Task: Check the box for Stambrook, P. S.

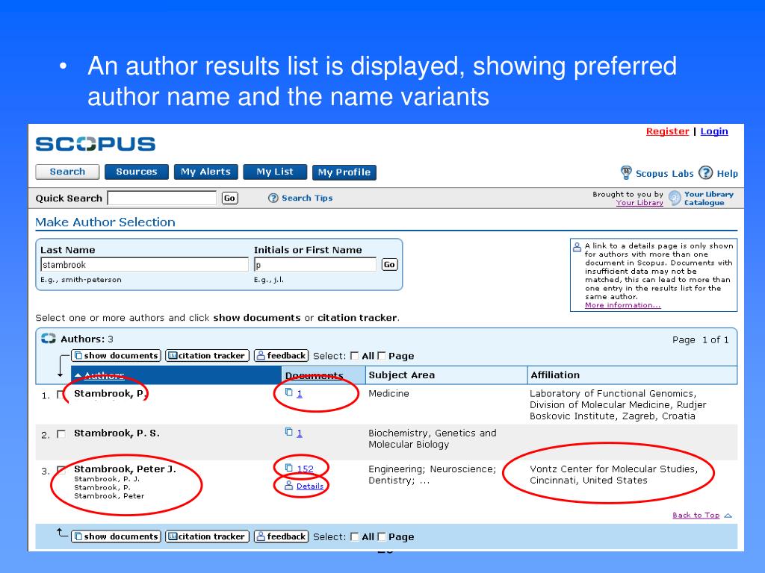Action: (x=61, y=433)
